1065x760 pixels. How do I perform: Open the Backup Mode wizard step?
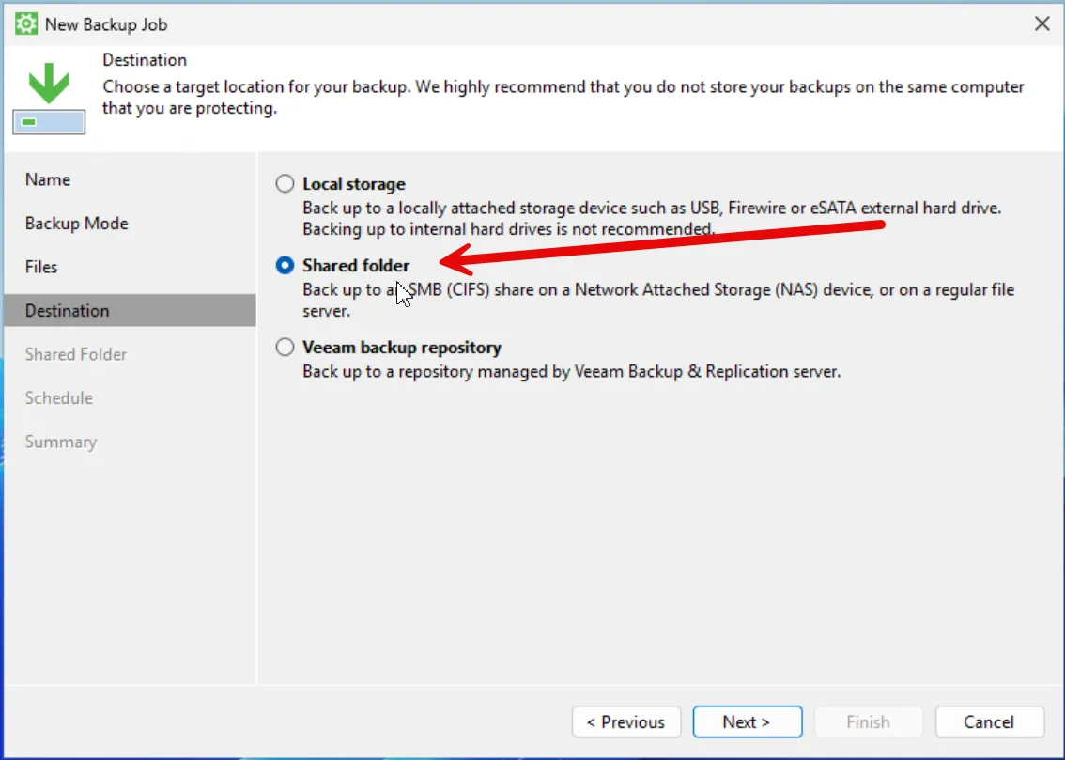77,224
